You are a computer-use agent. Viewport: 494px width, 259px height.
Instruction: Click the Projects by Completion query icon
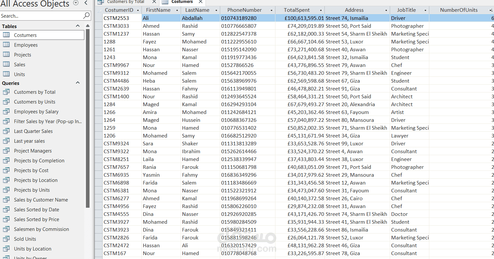(x=6, y=160)
